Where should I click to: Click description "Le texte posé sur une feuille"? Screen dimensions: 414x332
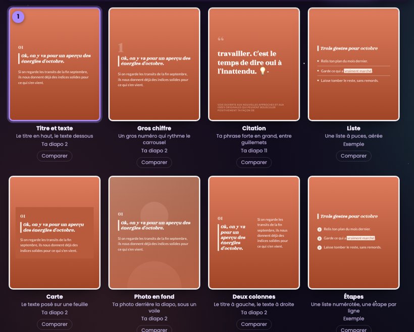point(55,304)
